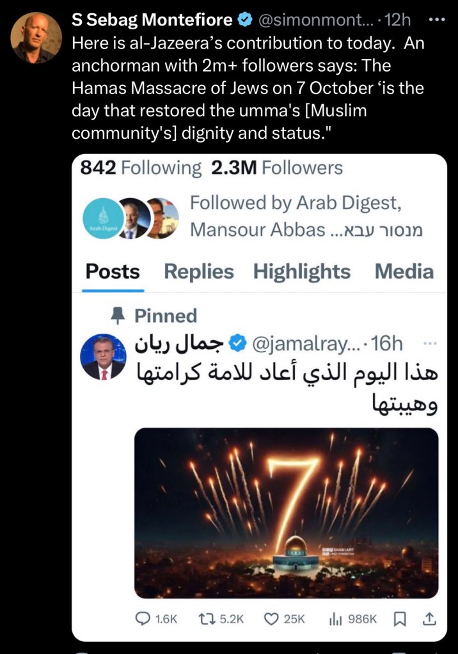Viewport: 458px width, 654px height.
Task: Switch to the Replies tab
Action: point(199,272)
